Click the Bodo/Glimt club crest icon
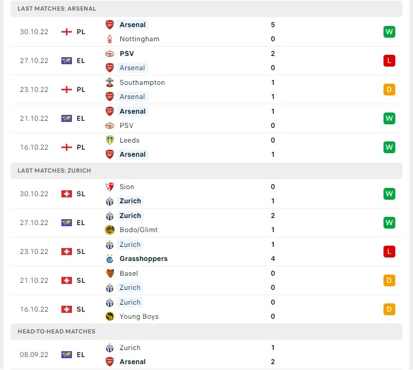 (109, 230)
